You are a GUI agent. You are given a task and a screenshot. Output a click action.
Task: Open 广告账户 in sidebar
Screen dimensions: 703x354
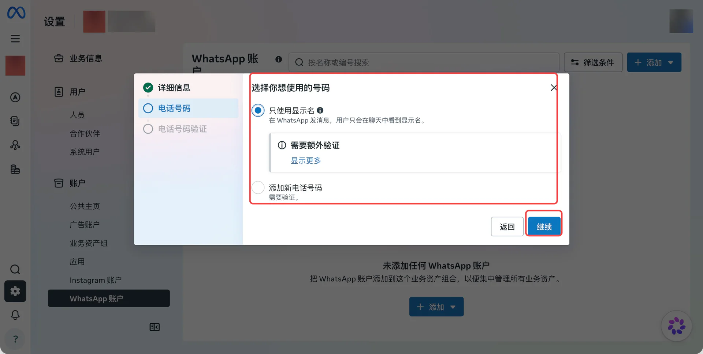tap(85, 225)
